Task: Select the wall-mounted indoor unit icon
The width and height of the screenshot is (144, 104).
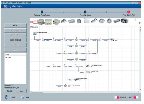Action: tap(71, 21)
